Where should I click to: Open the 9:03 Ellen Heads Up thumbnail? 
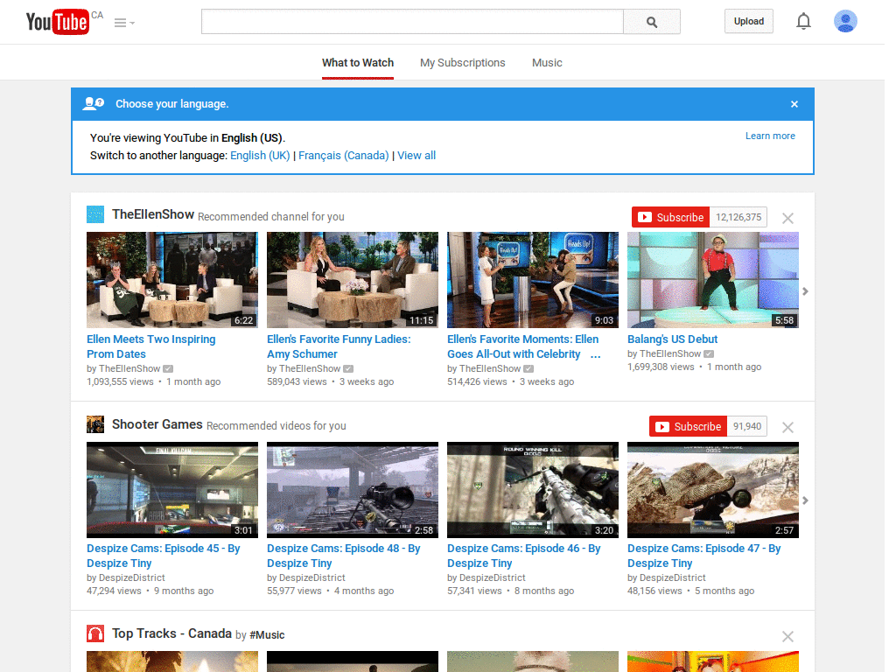(x=533, y=280)
